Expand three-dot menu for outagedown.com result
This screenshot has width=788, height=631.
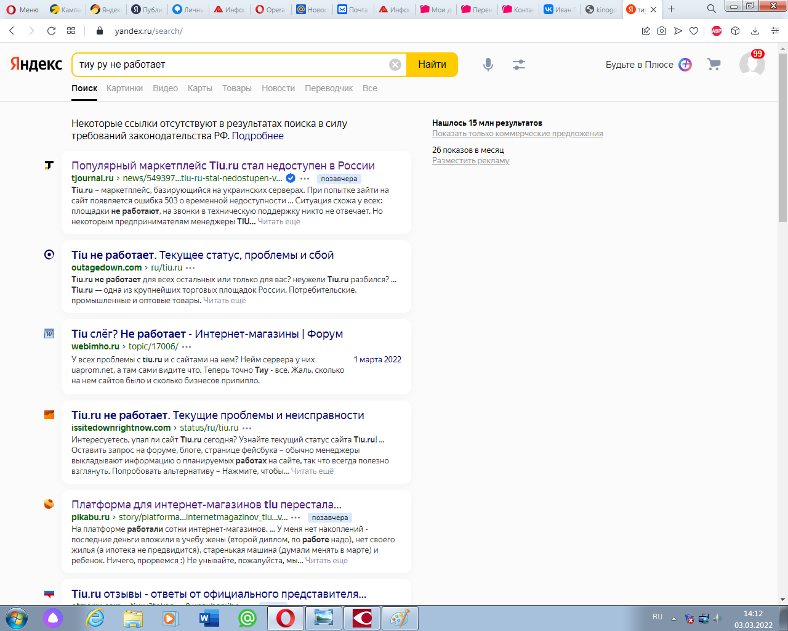click(x=190, y=268)
